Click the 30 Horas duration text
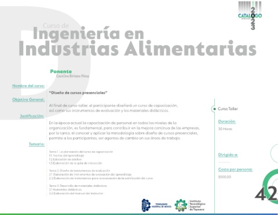278x215 pixels. (x=225, y=129)
